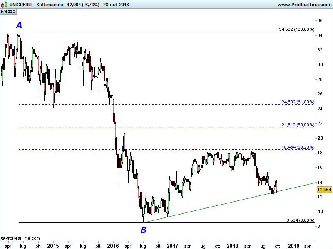
Task: Select the blue letter A marker
Action: click(19, 25)
